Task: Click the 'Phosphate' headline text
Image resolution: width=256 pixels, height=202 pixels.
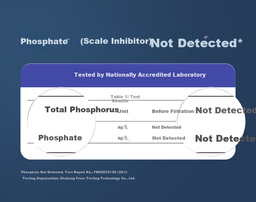Action: pos(44,41)
